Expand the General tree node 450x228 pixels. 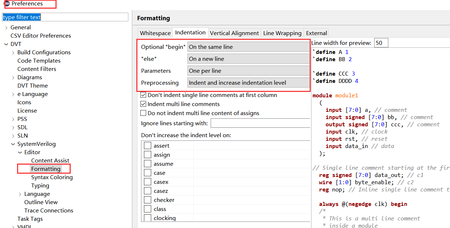6,28
